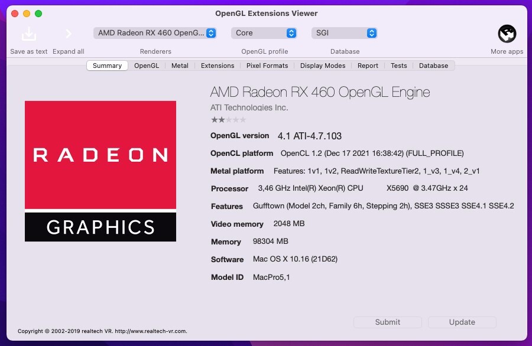Click the Model ID value MacPro5,1
Viewport: 532px width, 346px height.
[271, 277]
